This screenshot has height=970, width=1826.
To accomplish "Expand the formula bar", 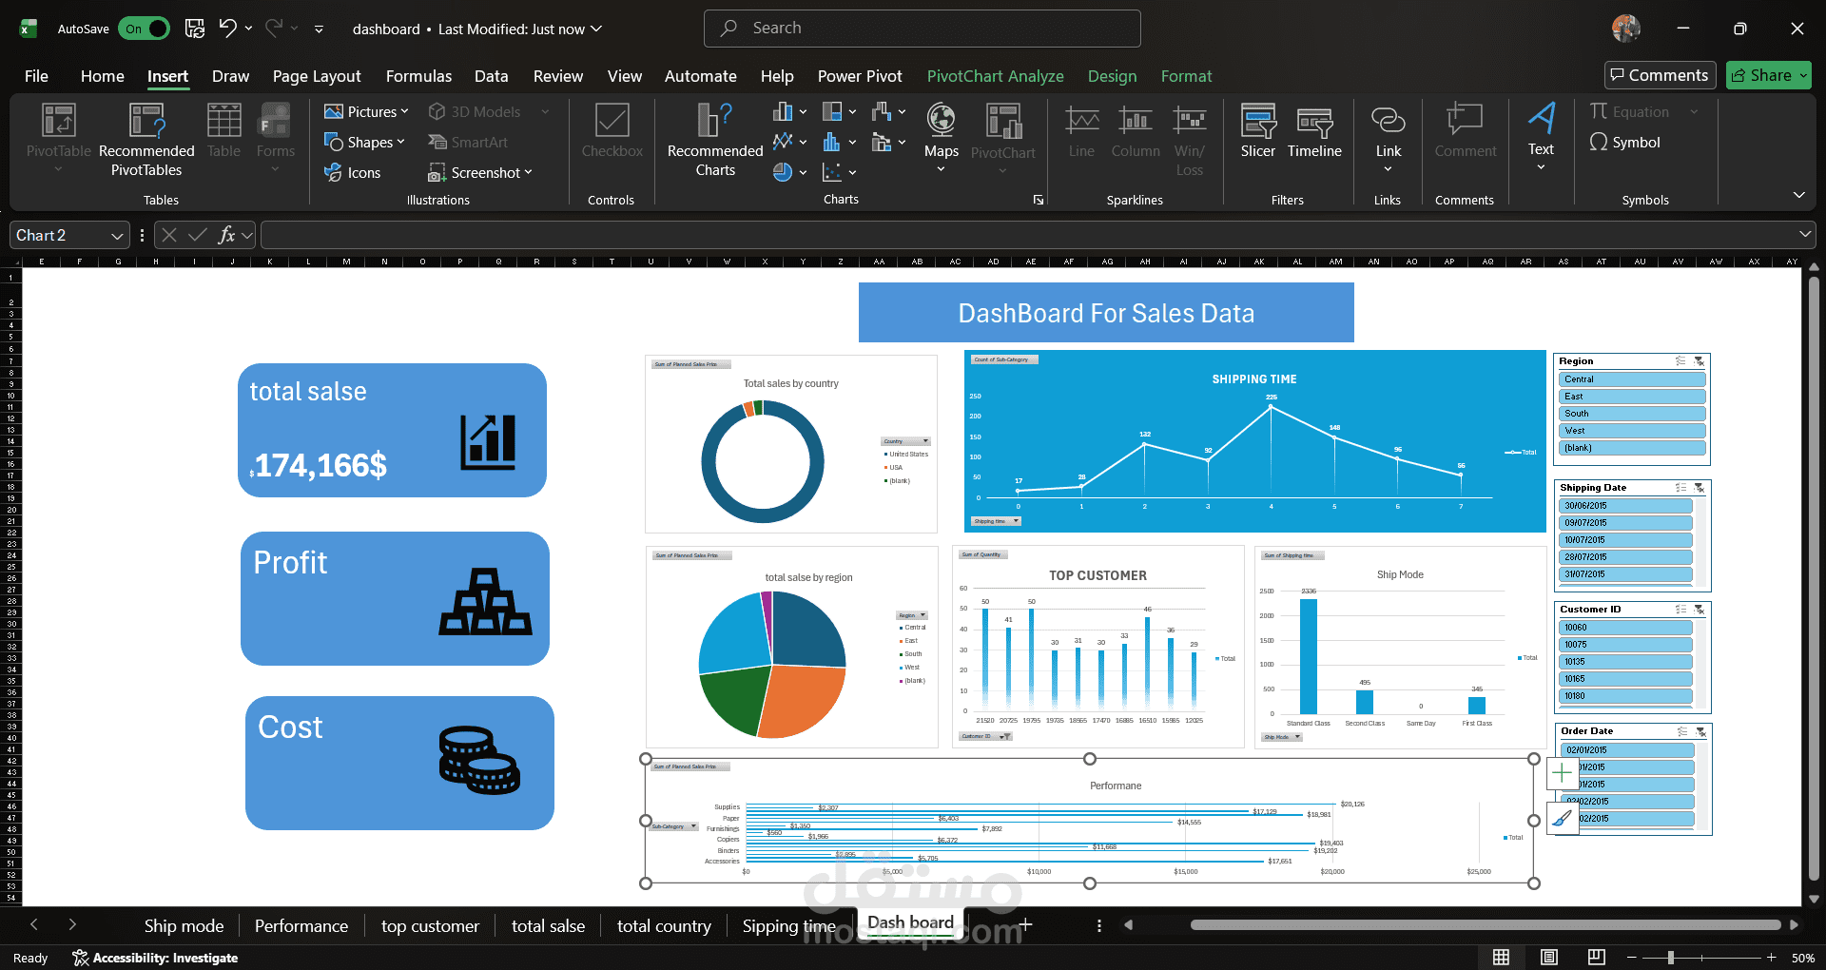I will 1804,235.
